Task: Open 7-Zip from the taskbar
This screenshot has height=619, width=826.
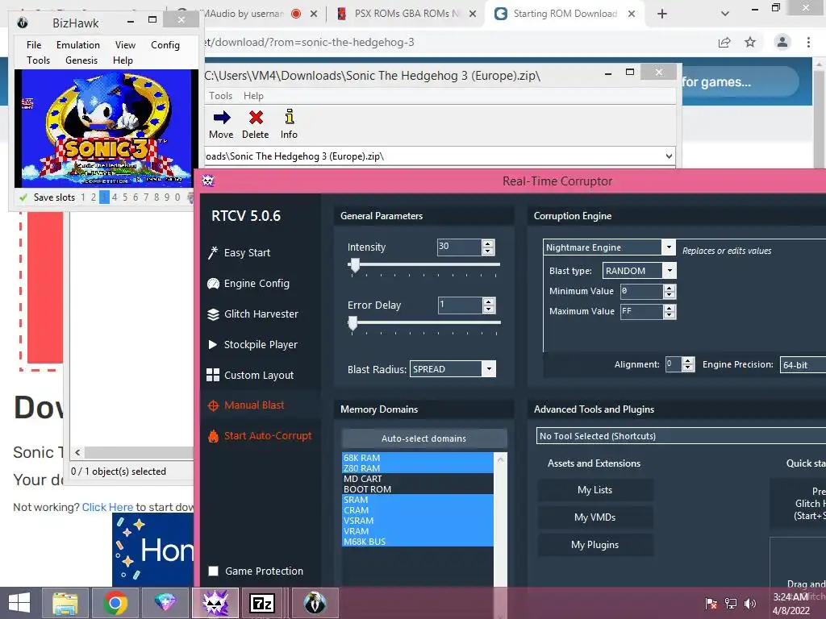Action: pos(262,603)
